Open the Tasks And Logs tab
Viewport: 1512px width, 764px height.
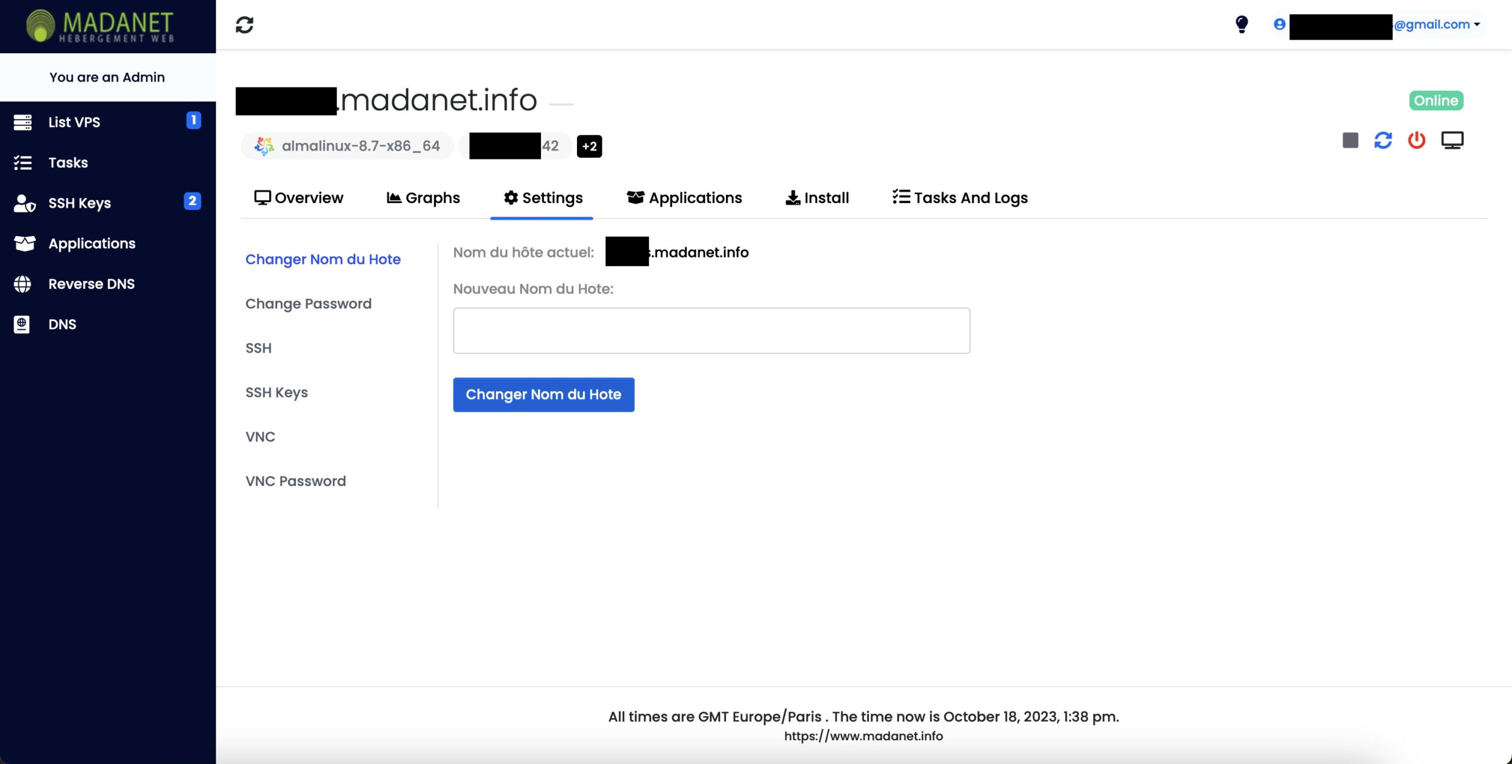coord(960,198)
